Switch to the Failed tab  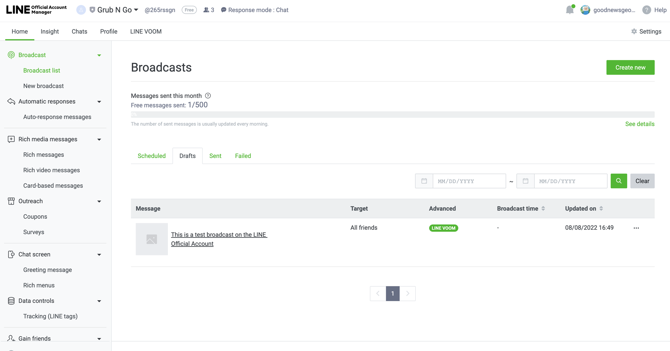tap(243, 156)
